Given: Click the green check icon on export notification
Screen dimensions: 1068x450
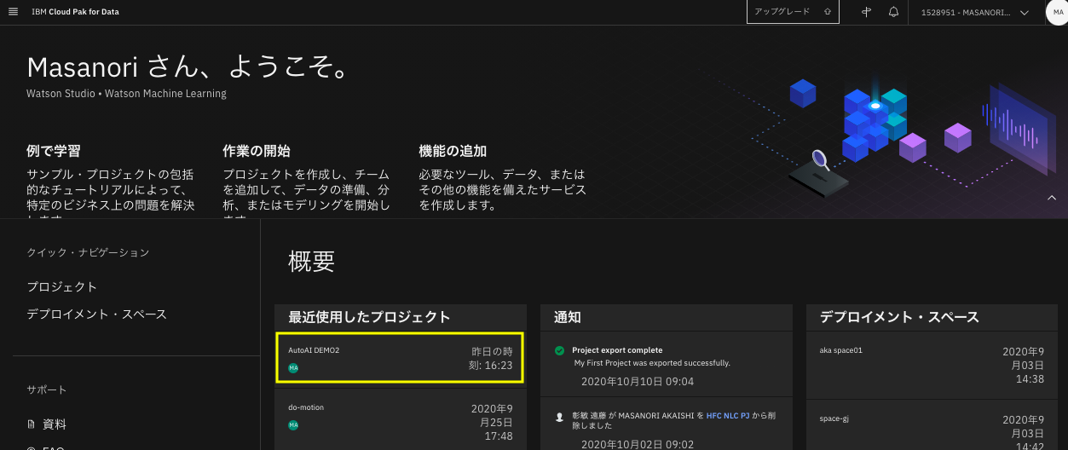Looking at the screenshot, I should [x=559, y=350].
